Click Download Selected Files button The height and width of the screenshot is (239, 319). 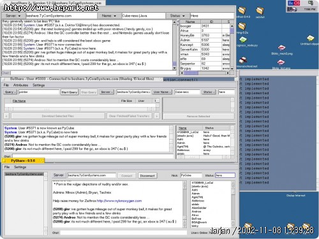tap(58, 116)
